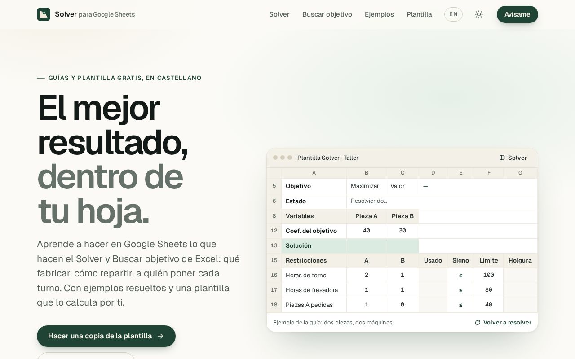
Task: Click the Valor cell in row 5
Action: click(x=402, y=186)
